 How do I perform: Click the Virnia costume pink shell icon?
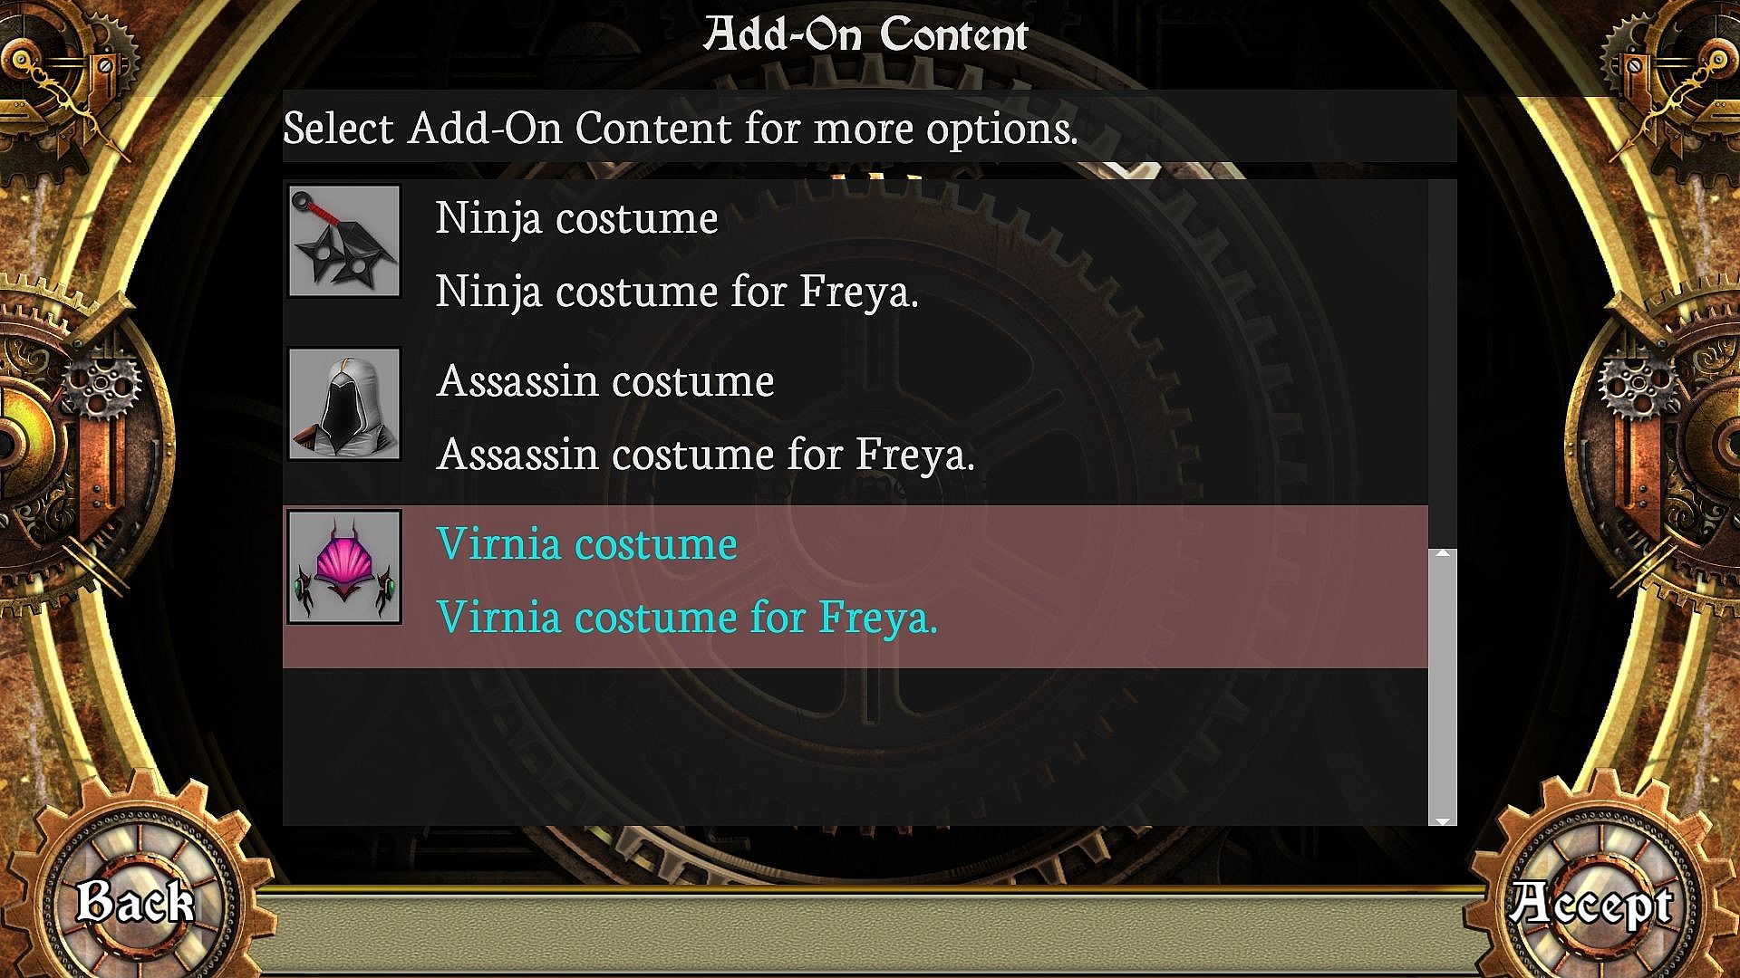344,567
